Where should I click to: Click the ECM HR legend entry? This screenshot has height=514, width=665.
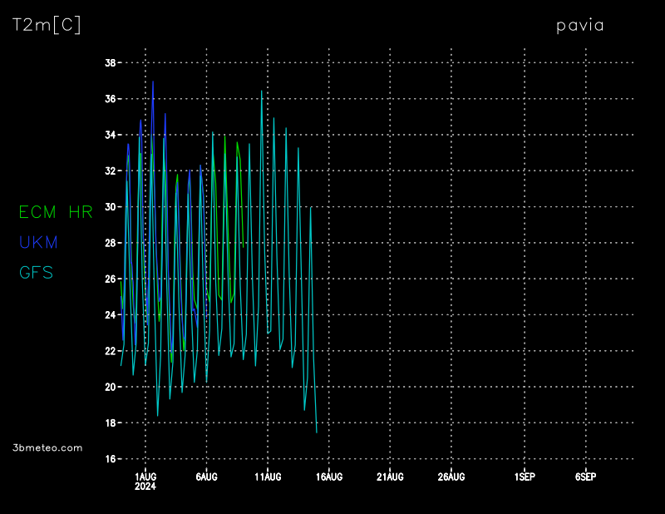(x=56, y=212)
